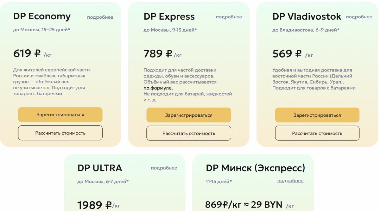The image size is (380, 211).
Task: Click the 569 ₽ price text
Action: pyautogui.click(x=287, y=54)
